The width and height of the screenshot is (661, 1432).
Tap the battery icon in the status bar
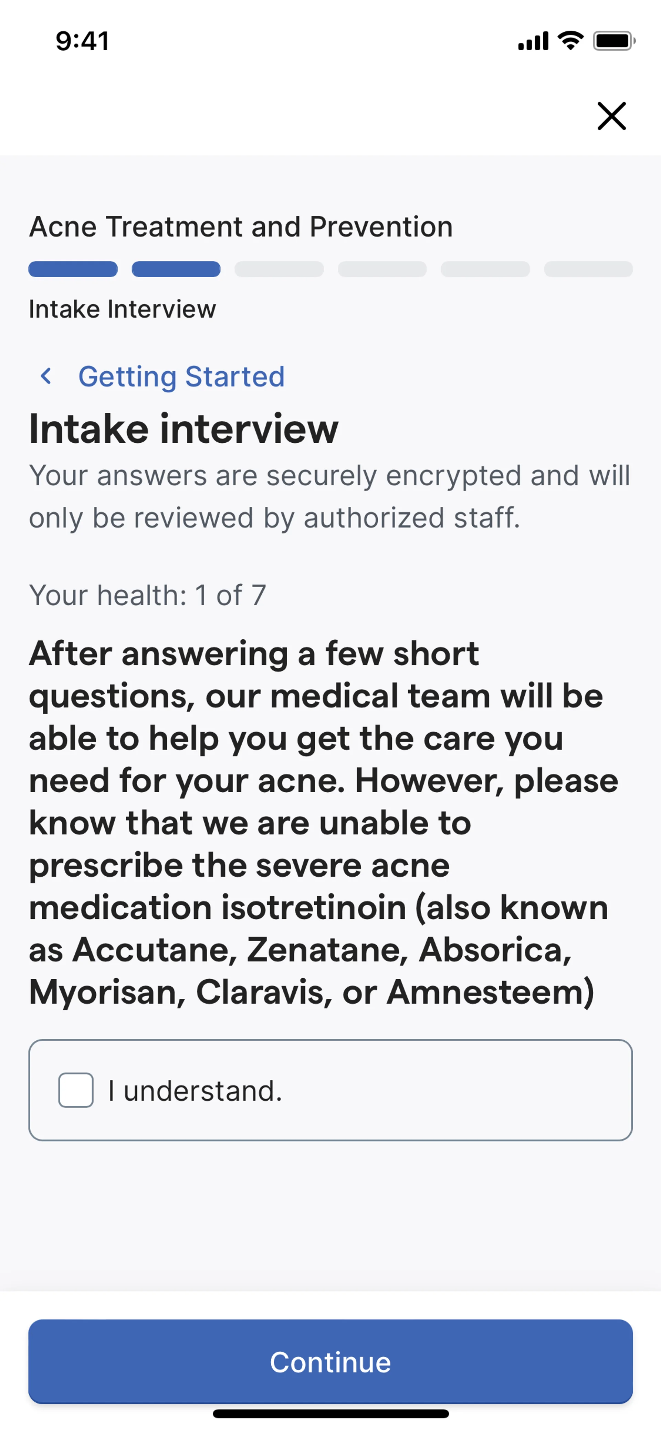[x=613, y=41]
